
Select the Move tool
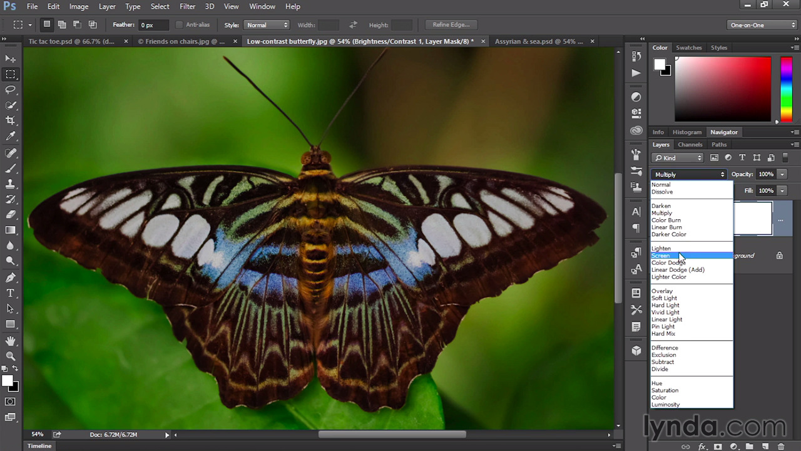point(11,58)
